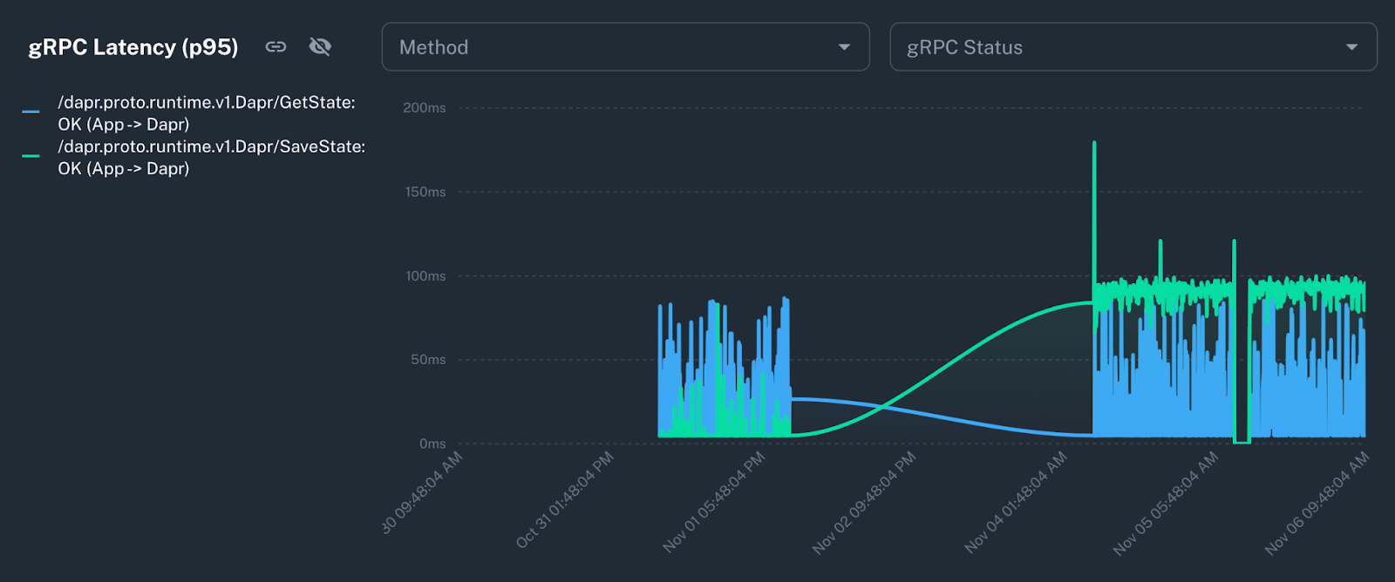Select the gRPC Latency (p95) panel title
1395x582 pixels.
tap(133, 47)
